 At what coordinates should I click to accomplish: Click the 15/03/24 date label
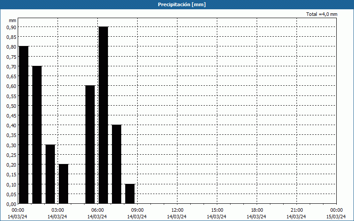point(336,217)
